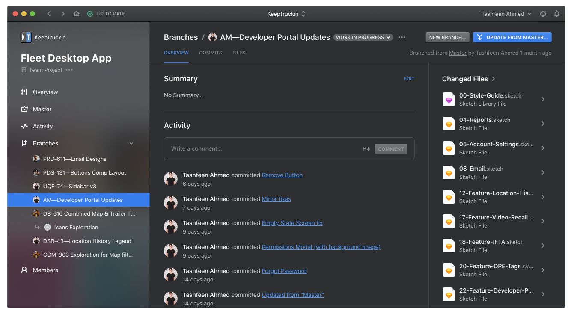Click the 08-Email sketch file icon
This screenshot has height=314, width=571.
click(449, 172)
